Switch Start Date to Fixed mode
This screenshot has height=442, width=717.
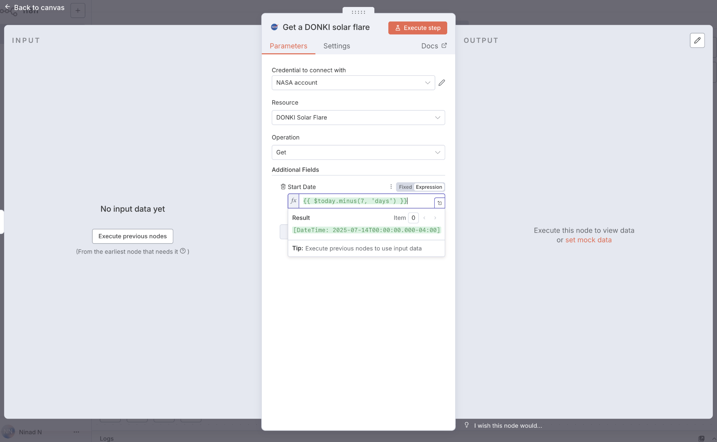coord(405,187)
